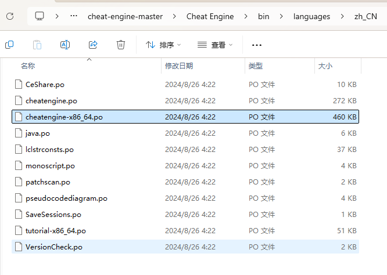
Task: Select file VersionCheck.po
Action: tap(185, 247)
